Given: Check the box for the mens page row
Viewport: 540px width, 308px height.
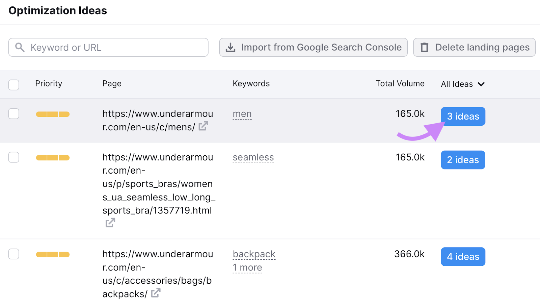Looking at the screenshot, I should click(x=14, y=114).
